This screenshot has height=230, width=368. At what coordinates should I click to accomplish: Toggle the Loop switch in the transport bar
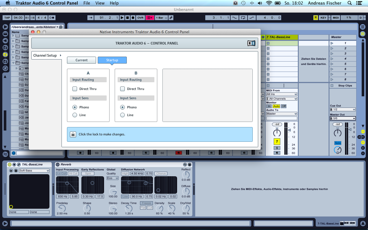[x=243, y=18]
